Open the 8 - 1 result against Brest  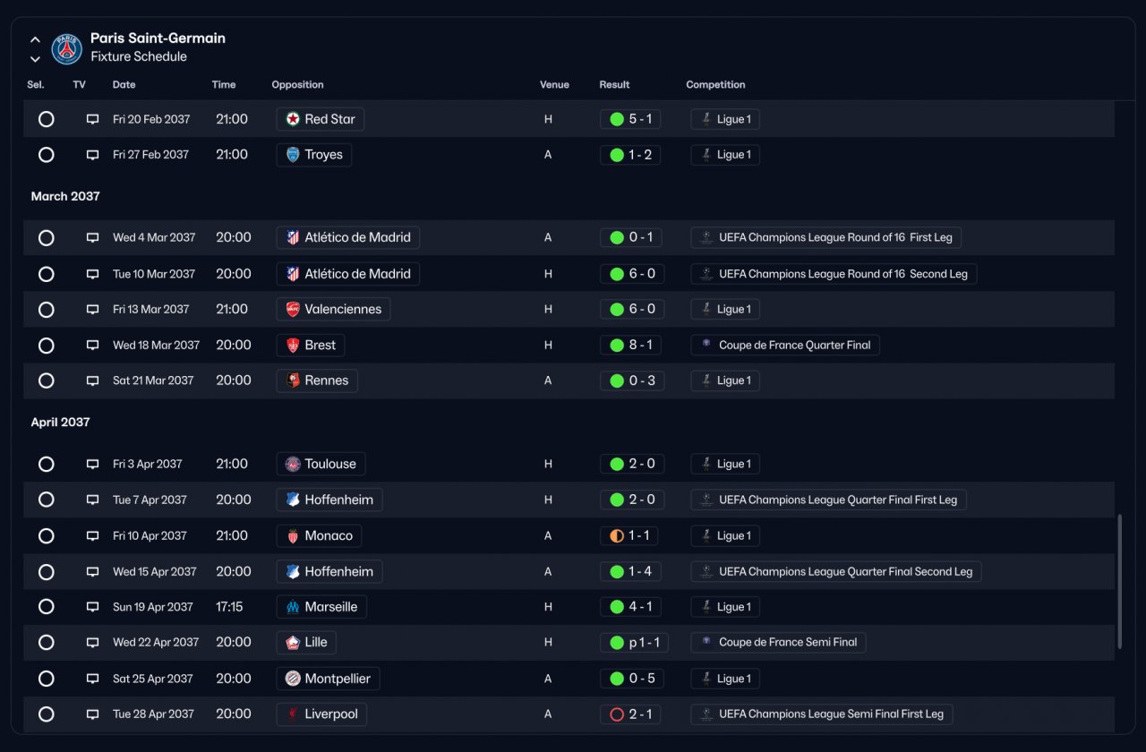pyautogui.click(x=632, y=345)
